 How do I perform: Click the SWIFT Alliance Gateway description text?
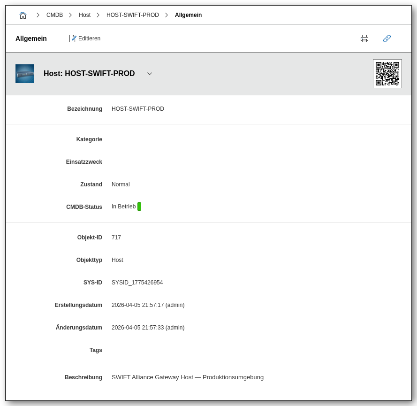pyautogui.click(x=187, y=377)
